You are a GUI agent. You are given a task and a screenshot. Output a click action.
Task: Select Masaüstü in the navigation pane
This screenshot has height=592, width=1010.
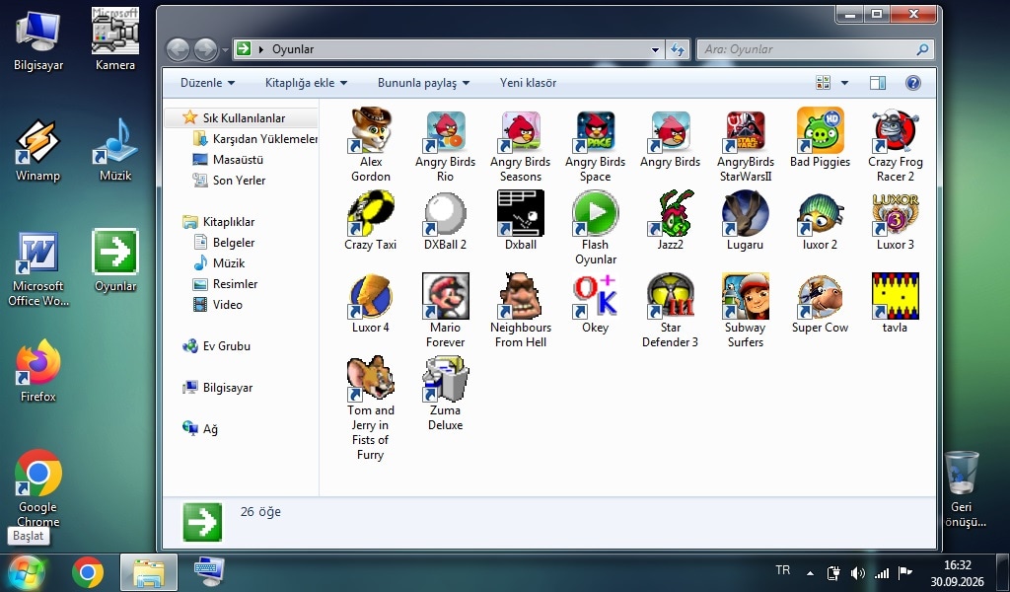click(228, 160)
